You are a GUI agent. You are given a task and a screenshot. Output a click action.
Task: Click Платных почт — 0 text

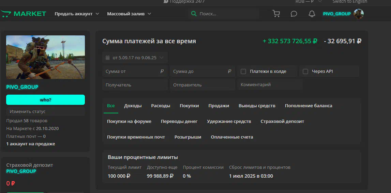pyautogui.click(x=26, y=136)
